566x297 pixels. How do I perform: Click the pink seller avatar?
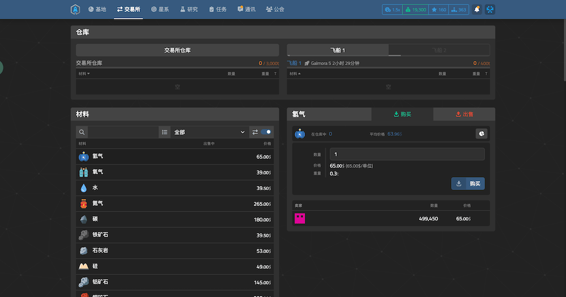(299, 218)
